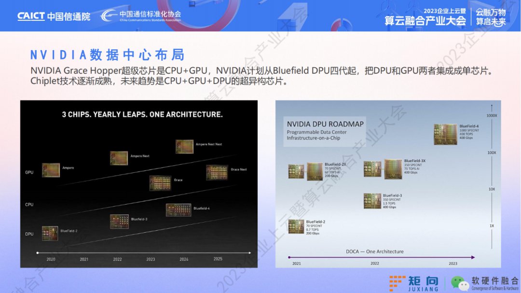Viewport: 521px width, 293px height.
Task: Click the 'Ampere Next Next' label text
Action: [209, 144]
